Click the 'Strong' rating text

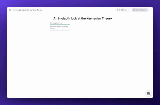tap(60, 23)
